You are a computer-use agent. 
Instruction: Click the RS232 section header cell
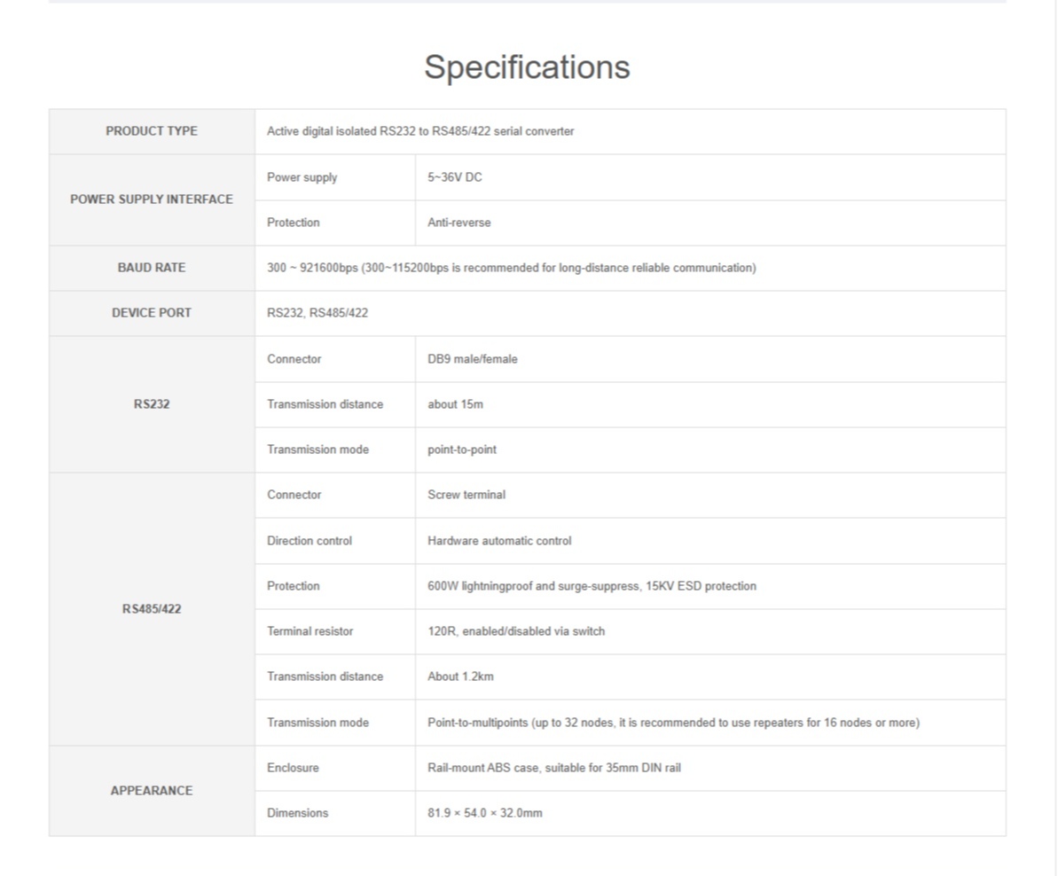tap(152, 404)
